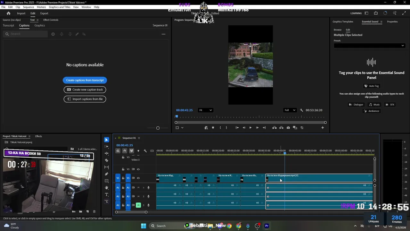The height and width of the screenshot is (231, 410).
Task: Open the Fit zoom level dropdown
Action: pos(205,110)
